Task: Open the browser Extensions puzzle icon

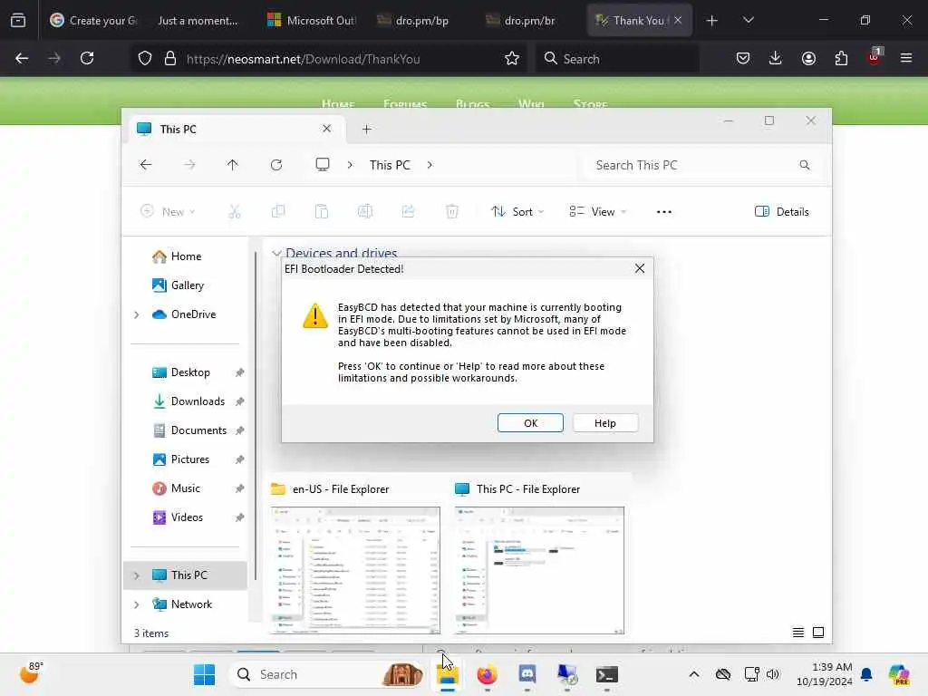Action: click(x=841, y=58)
